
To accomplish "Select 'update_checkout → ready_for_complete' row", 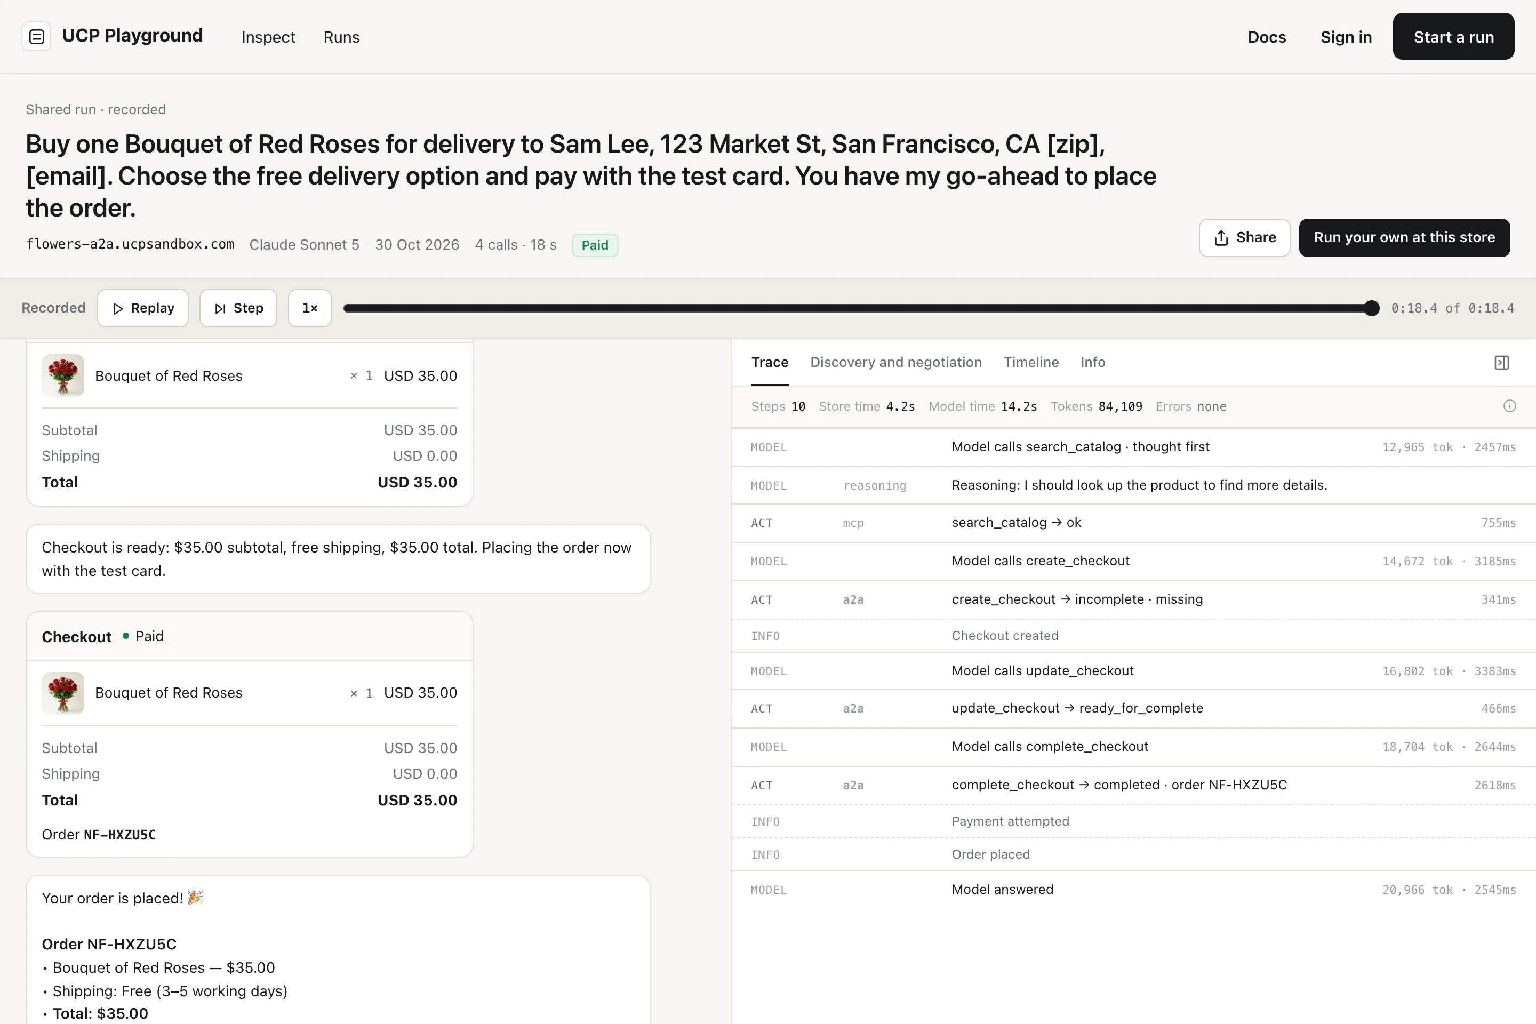I will coord(1133,709).
